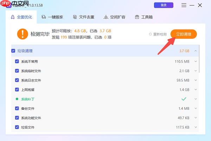Image resolution: width=211 pixels, height=141 pixels.
Task: Uncheck the 备份文件 checkbox
Action: coord(17,108)
